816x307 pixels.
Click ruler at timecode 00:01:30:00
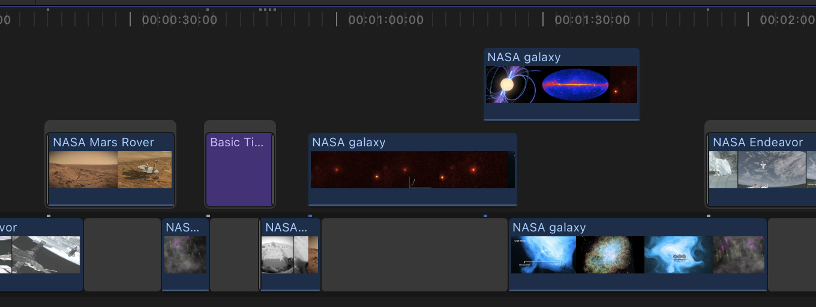click(592, 20)
